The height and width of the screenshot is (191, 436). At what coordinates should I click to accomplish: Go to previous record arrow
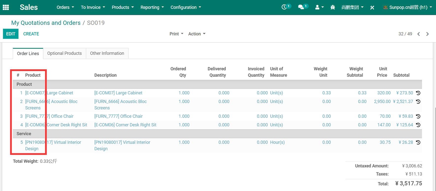419,34
